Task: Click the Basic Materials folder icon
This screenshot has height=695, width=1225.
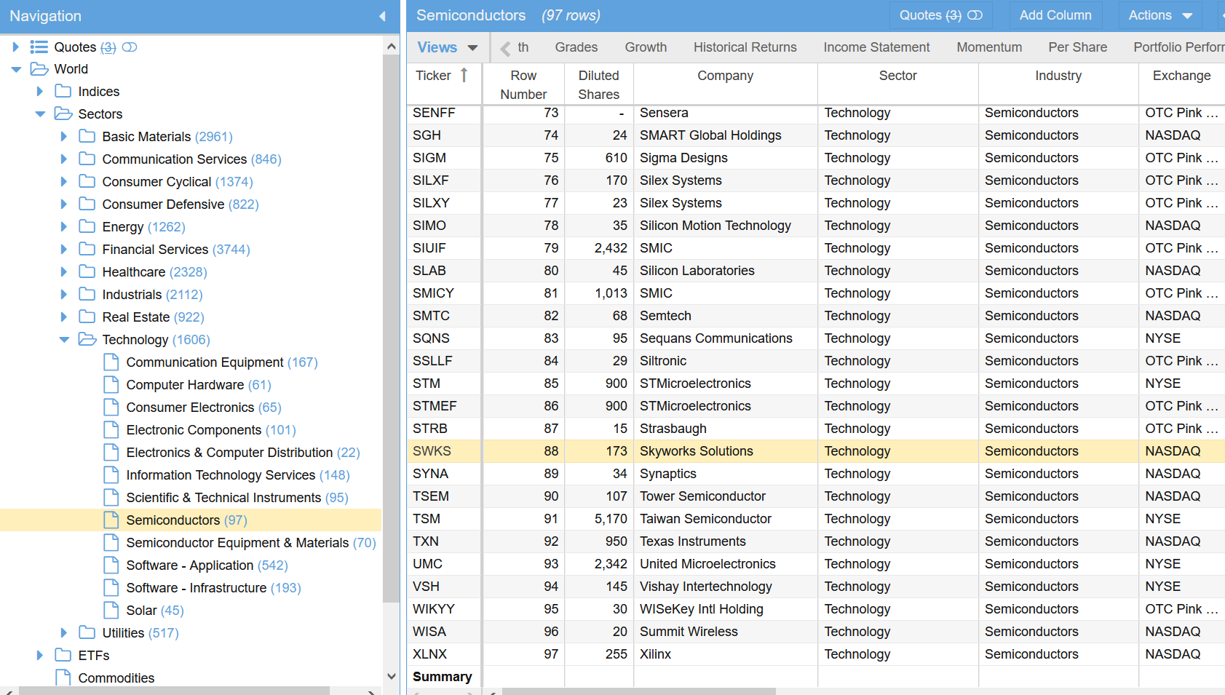Action: click(x=87, y=136)
